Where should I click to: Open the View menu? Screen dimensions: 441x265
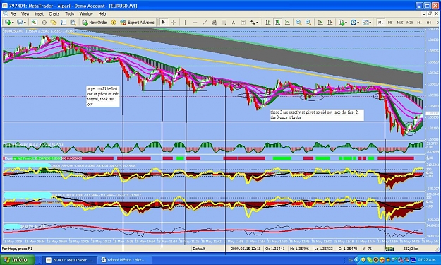click(25, 14)
